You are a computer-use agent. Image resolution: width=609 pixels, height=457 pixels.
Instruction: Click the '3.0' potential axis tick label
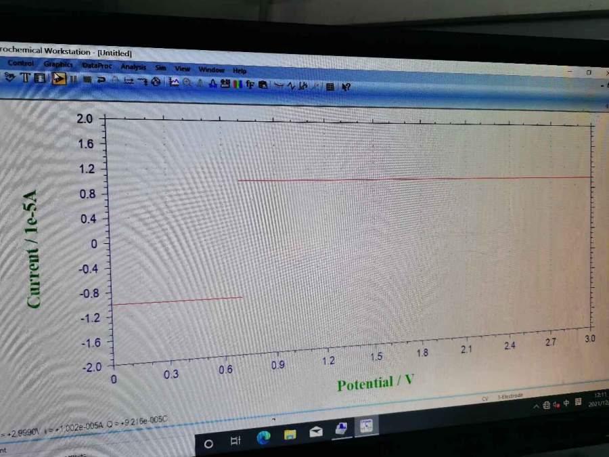tap(589, 339)
